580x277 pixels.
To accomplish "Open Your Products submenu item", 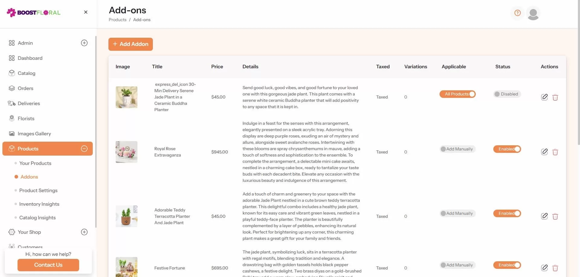I will click(x=35, y=163).
